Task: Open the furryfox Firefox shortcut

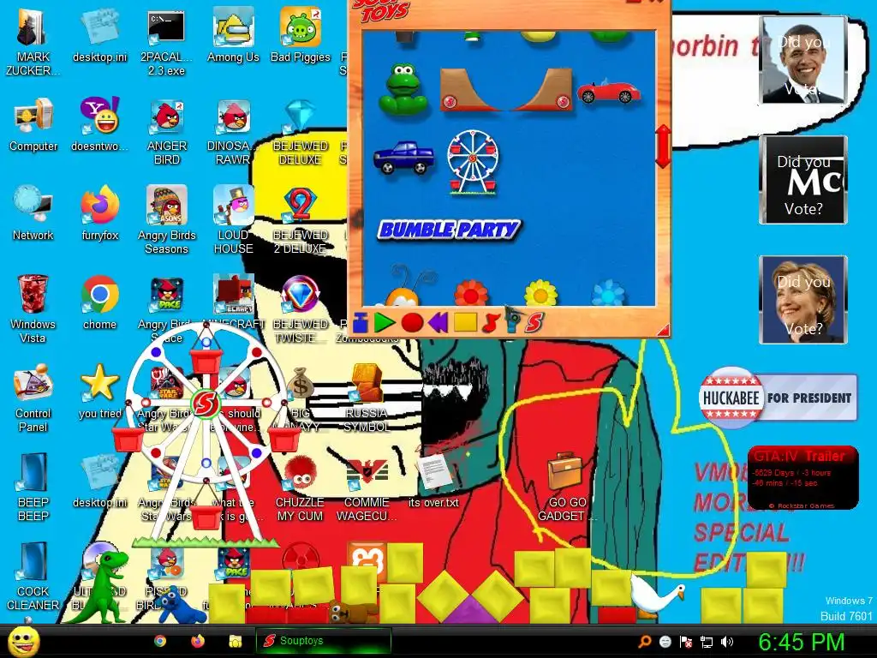Action: tap(100, 213)
